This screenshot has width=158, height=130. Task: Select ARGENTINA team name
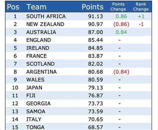coord(42,72)
